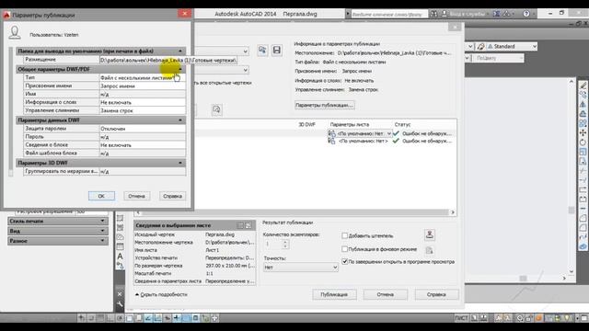
Task: Click the ЛИСТ button in status bar
Action: click(461, 318)
